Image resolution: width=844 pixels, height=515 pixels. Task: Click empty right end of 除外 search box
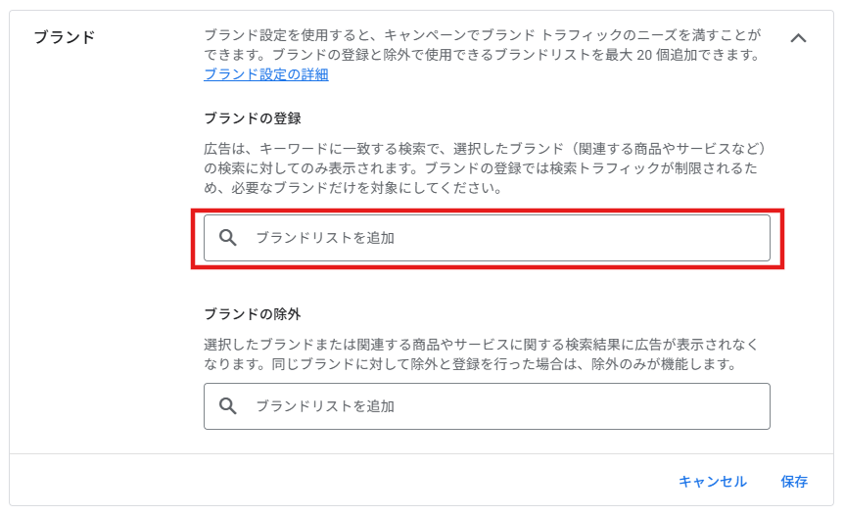700,406
